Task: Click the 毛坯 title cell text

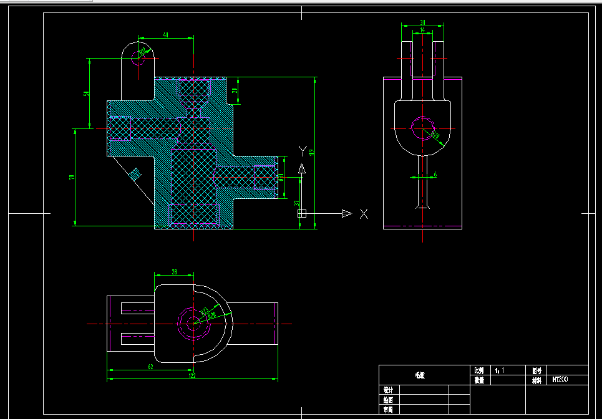Action: [420, 375]
